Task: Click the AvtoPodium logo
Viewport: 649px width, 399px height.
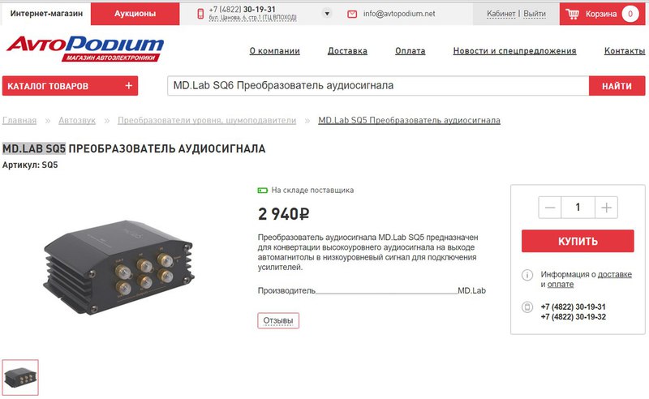Action: click(x=85, y=49)
